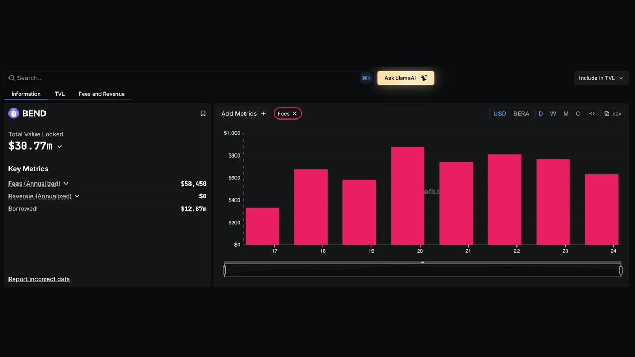Open the Fees and Revenue tab
635x357 pixels.
coord(102,94)
